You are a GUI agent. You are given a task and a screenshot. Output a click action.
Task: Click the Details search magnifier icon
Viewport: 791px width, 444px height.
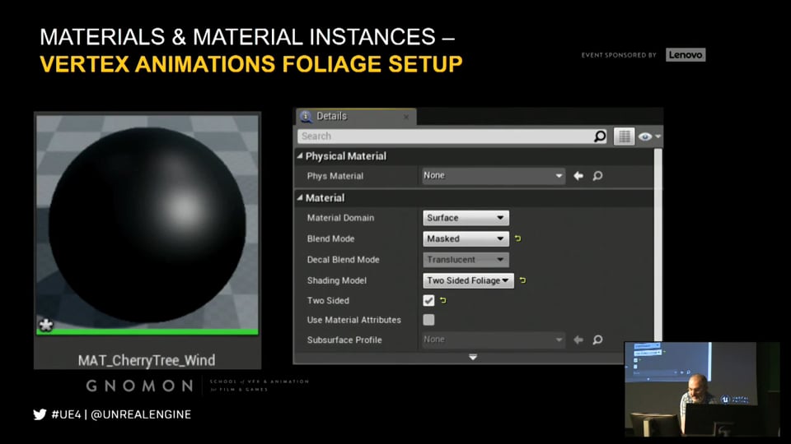pyautogui.click(x=599, y=136)
